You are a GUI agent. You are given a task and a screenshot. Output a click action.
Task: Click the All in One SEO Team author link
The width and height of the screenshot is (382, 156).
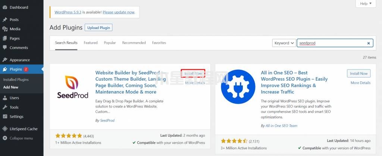(281, 126)
